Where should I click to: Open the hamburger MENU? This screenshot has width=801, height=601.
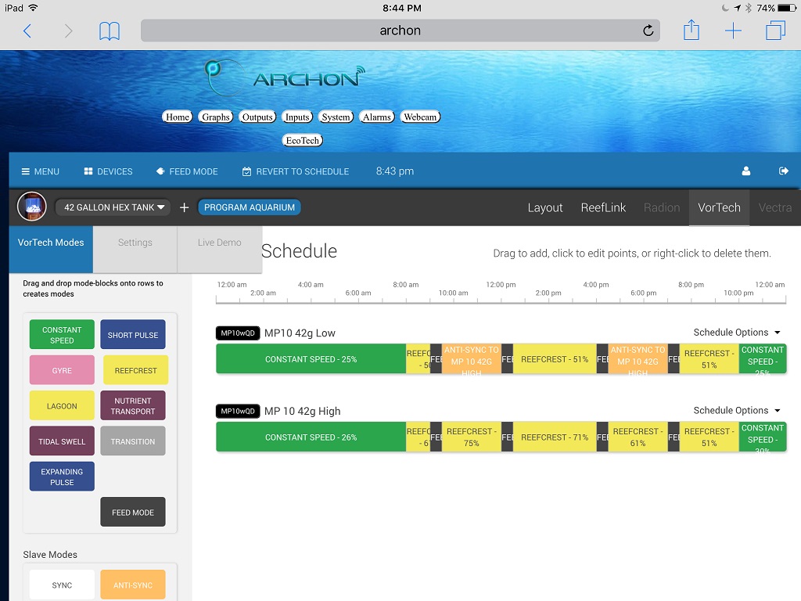(x=41, y=171)
